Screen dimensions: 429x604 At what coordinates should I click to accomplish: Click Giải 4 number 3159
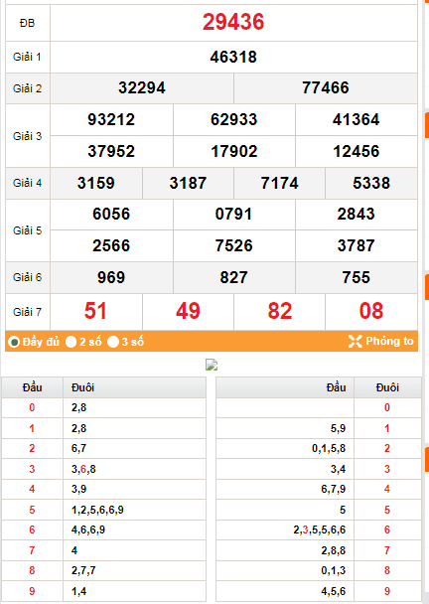[x=96, y=183]
